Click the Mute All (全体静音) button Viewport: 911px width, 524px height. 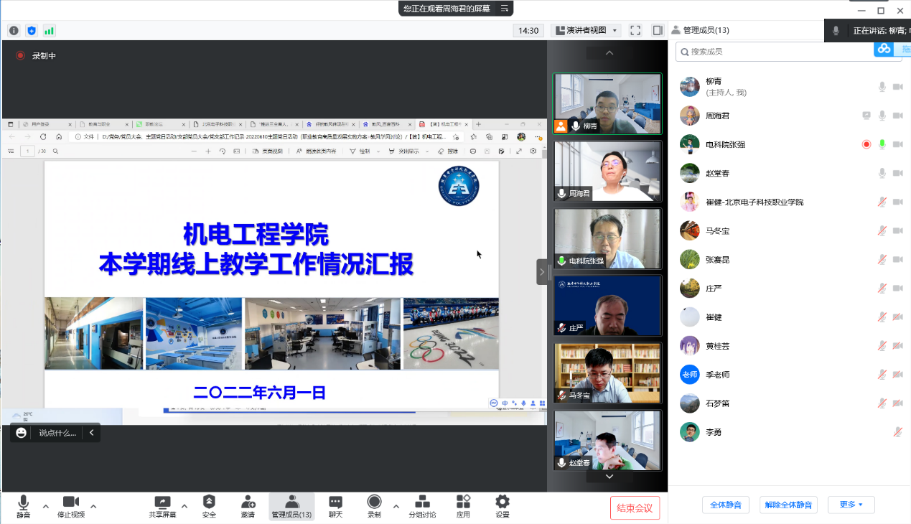(726, 505)
